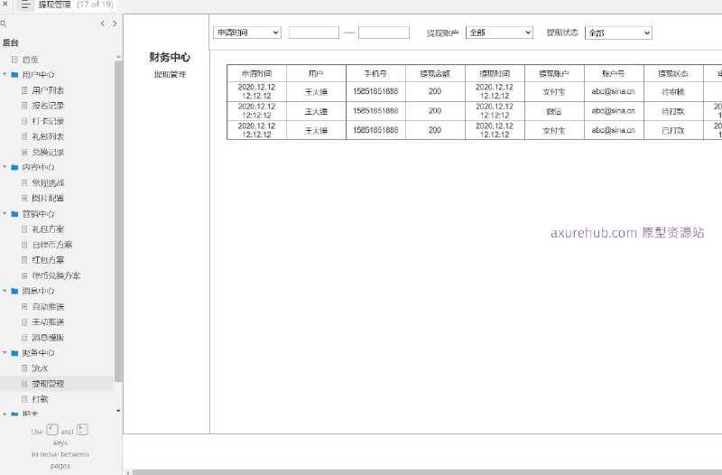
Task: Click the page icon beside 首页
Action: 14,60
